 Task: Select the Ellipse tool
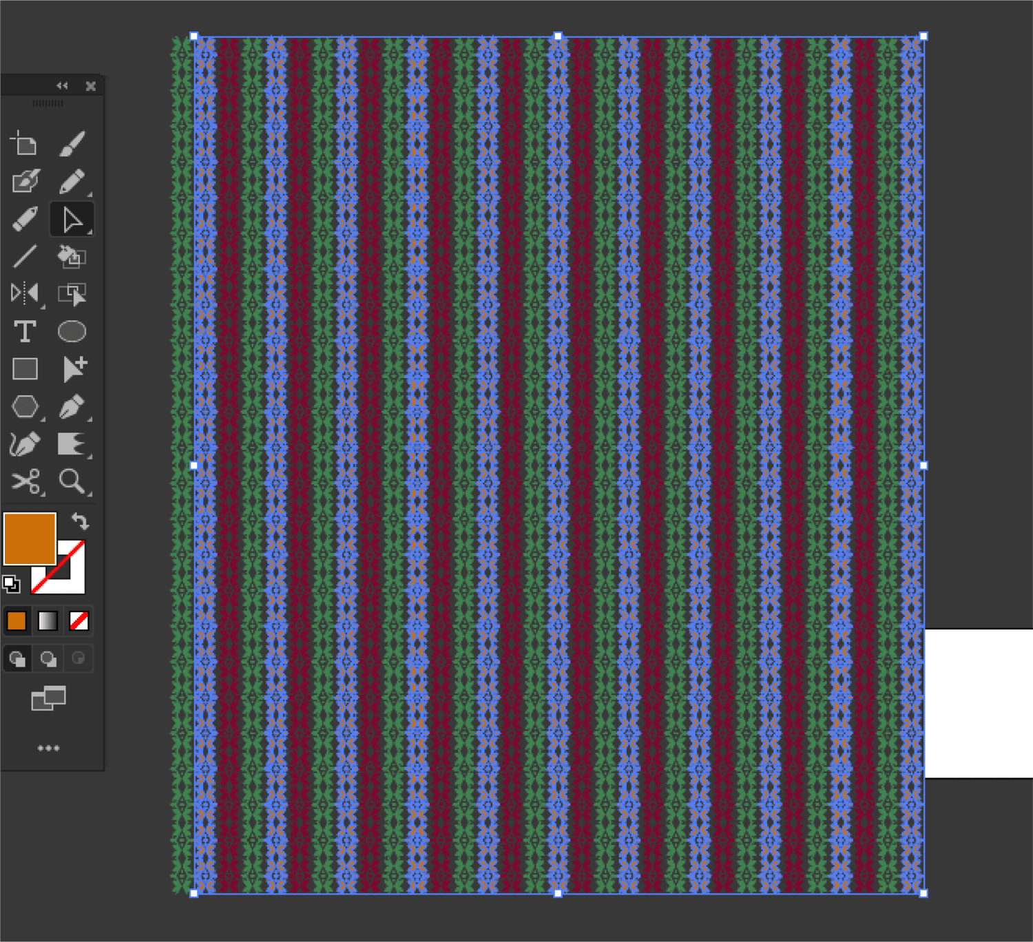point(72,332)
